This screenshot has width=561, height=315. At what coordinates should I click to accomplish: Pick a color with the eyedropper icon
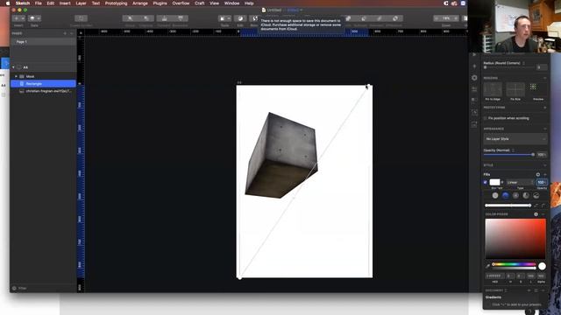point(488,266)
